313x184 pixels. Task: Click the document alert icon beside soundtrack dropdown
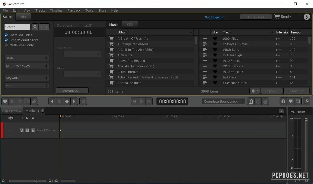click(251, 101)
